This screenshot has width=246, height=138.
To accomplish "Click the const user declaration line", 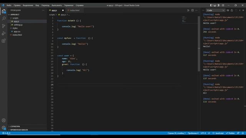I will (65, 56).
